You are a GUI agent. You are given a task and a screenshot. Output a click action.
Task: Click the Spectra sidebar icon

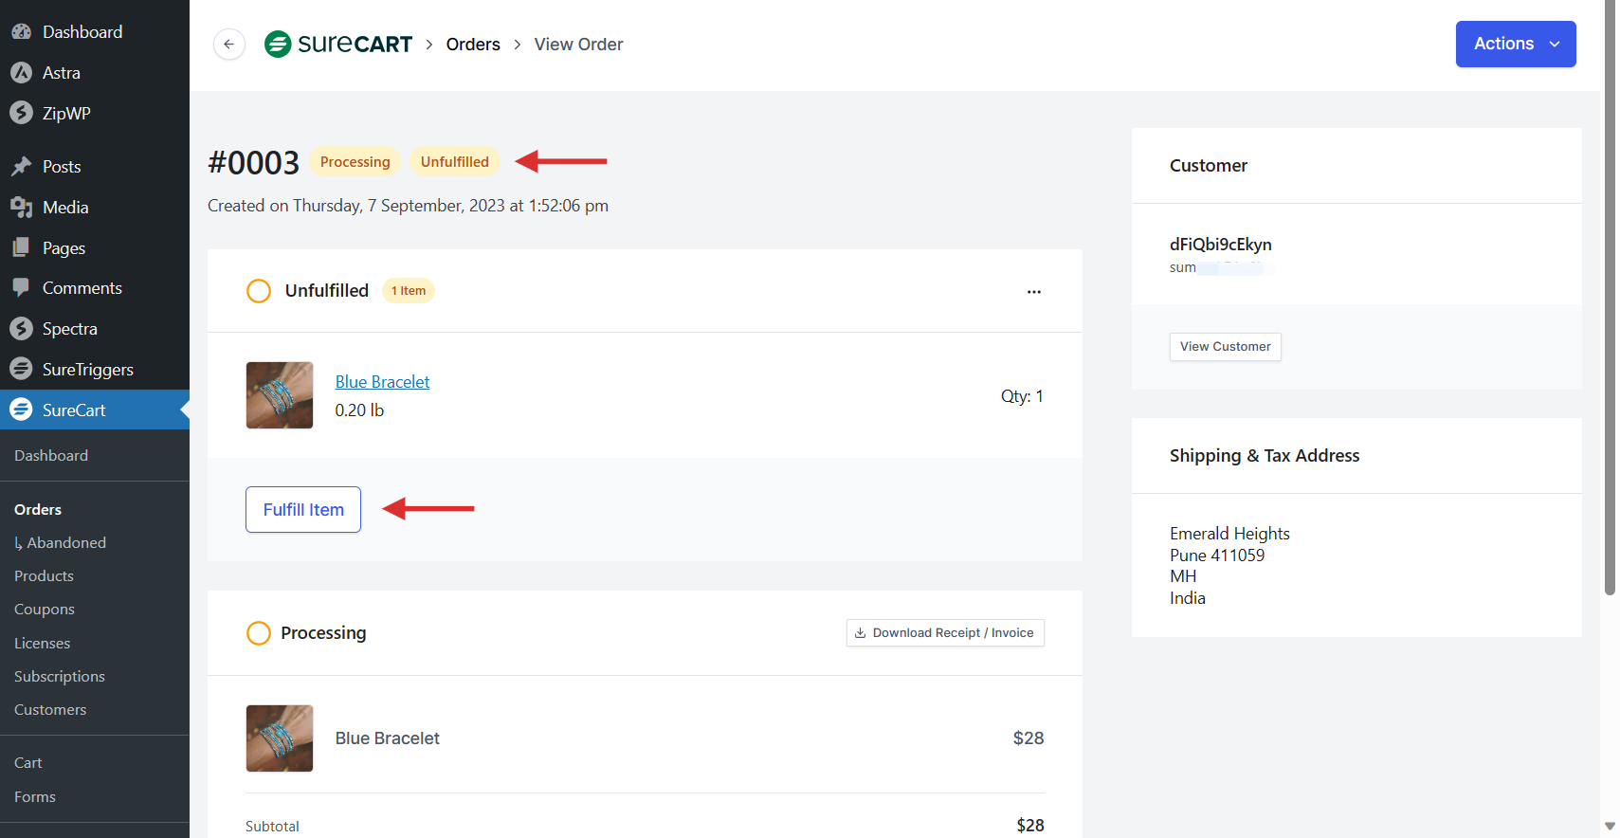point(21,329)
